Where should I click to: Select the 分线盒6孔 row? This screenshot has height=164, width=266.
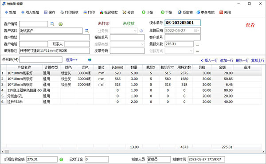point(131,96)
